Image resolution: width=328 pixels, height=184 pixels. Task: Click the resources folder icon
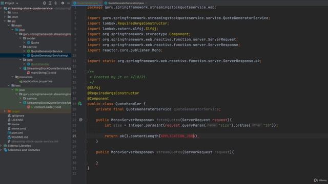pos(17,77)
